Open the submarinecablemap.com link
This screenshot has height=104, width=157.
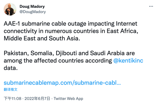tap(62, 83)
